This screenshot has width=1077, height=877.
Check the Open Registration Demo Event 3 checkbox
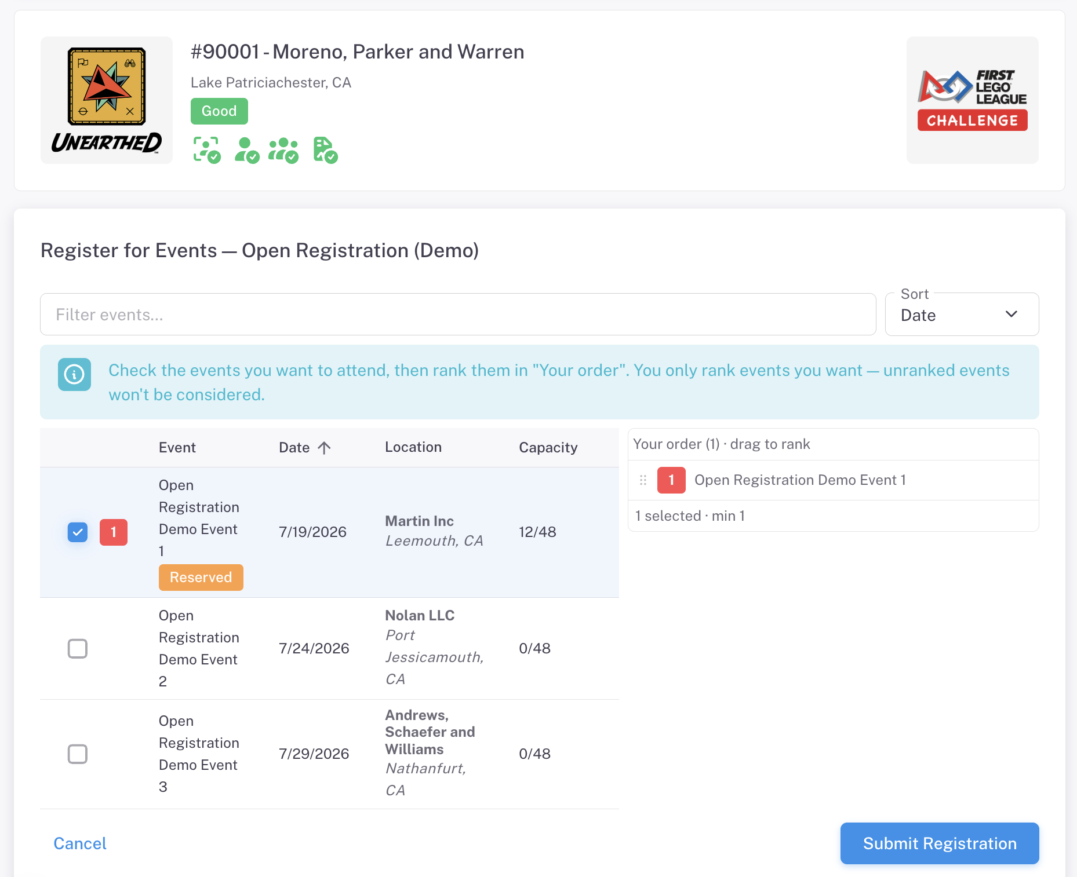78,754
